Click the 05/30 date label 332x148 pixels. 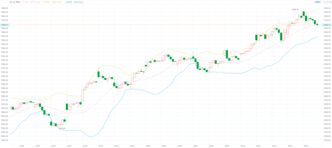click(101, 146)
